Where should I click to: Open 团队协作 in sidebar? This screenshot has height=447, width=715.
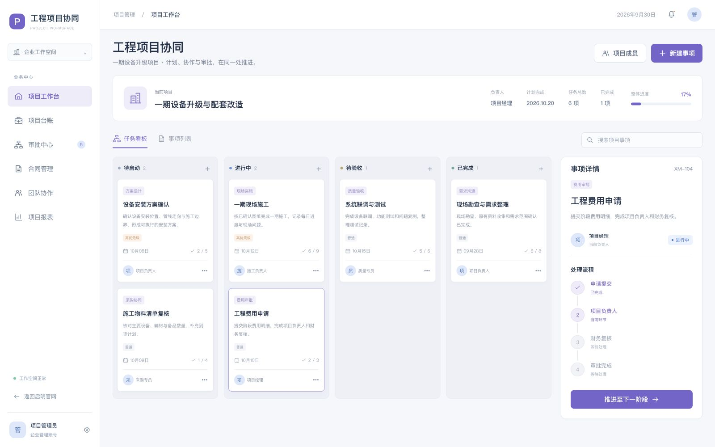50,193
